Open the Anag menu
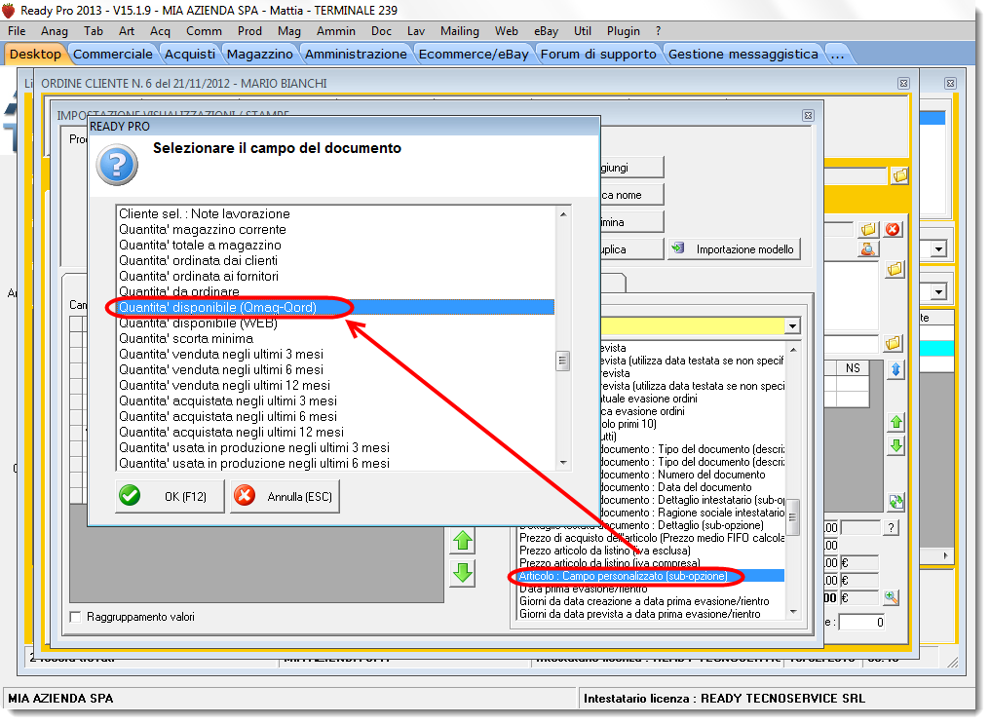 (55, 31)
